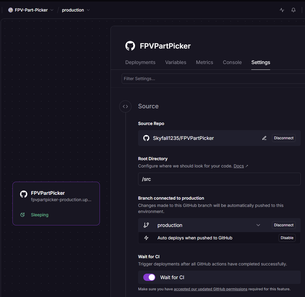Click the Wait for CI bold heading
Viewport: 305px width, 297px height.
coord(149,257)
